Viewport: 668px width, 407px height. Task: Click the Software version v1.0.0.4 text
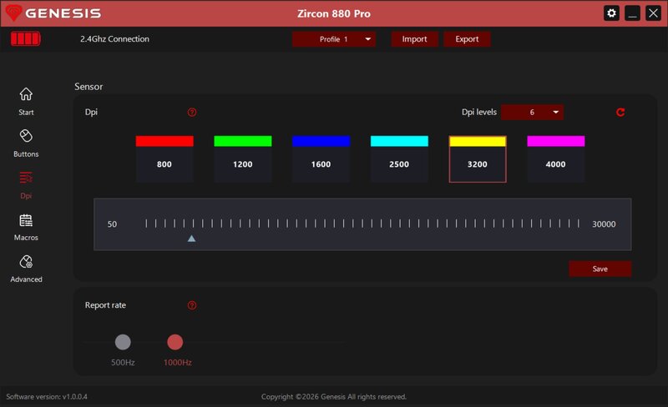coord(47,396)
